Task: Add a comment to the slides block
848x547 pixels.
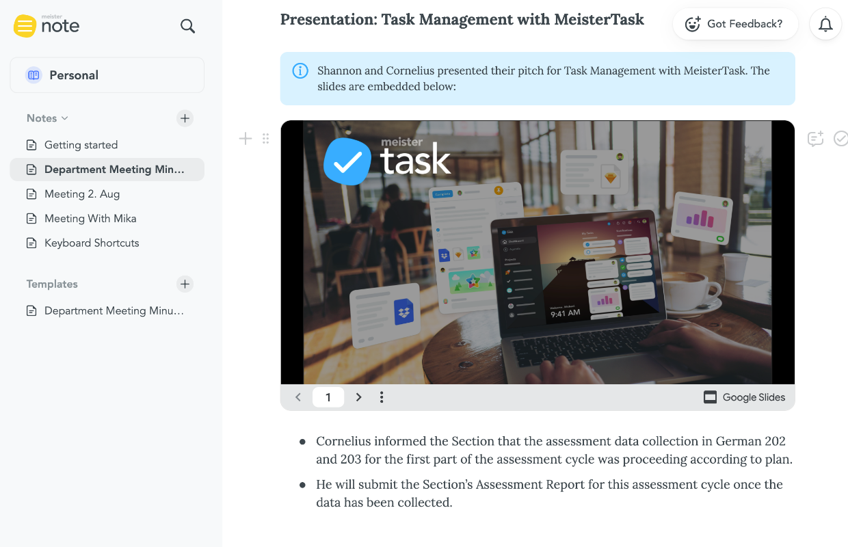Action: [x=815, y=139]
